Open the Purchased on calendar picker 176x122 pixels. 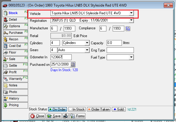coord(73,64)
